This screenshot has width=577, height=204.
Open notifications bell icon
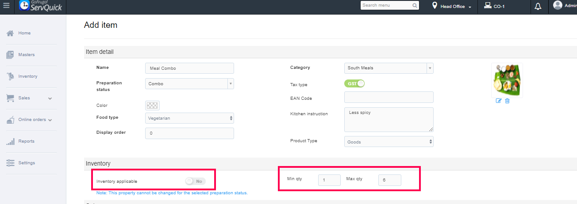tap(538, 7)
